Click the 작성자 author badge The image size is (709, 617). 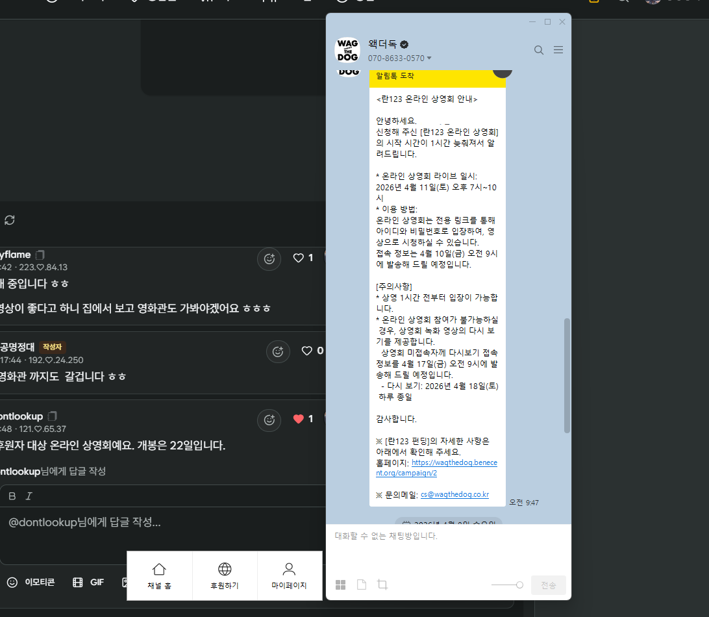pyautogui.click(x=53, y=347)
